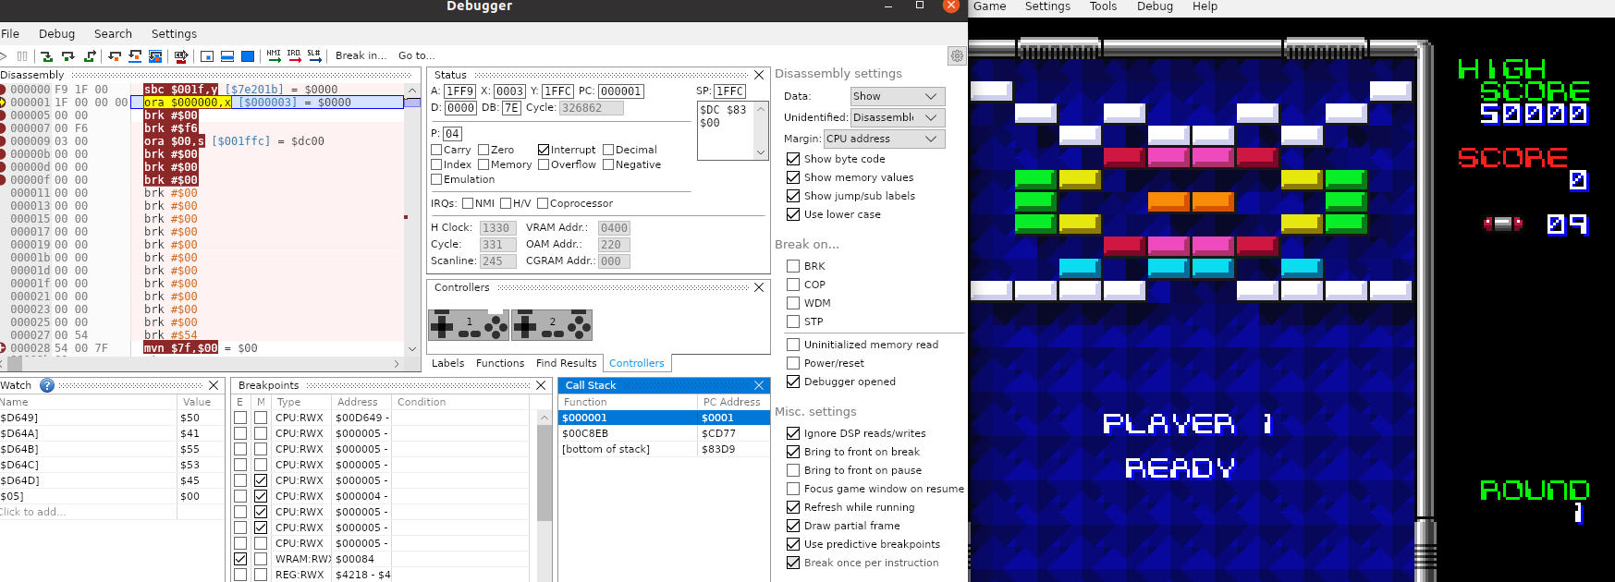Image resolution: width=1615 pixels, height=582 pixels.
Task: Enable the WRAM:RW $00084 breakpoint checkbox
Action: [240, 559]
